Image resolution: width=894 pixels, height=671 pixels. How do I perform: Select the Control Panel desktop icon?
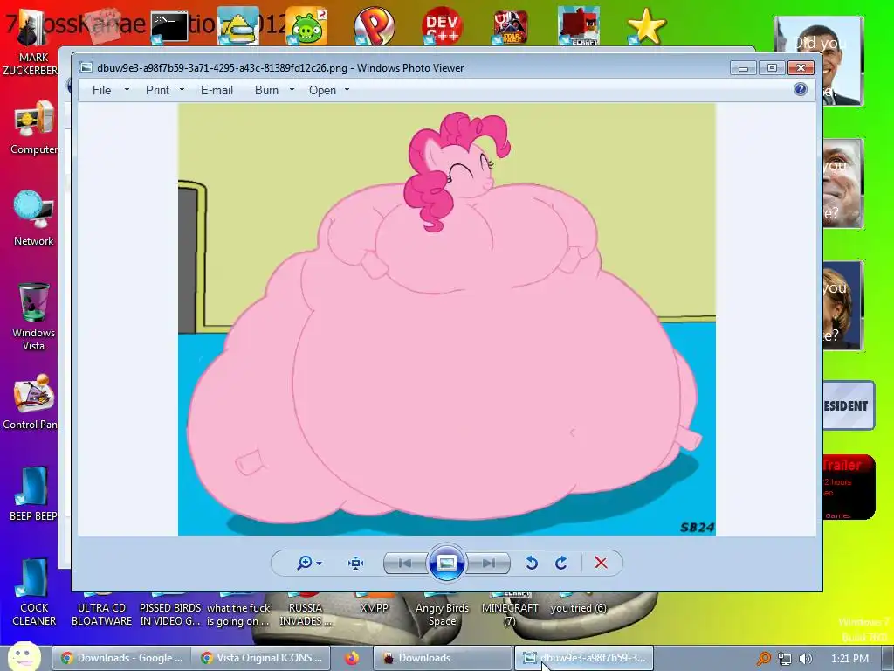pyautogui.click(x=34, y=402)
